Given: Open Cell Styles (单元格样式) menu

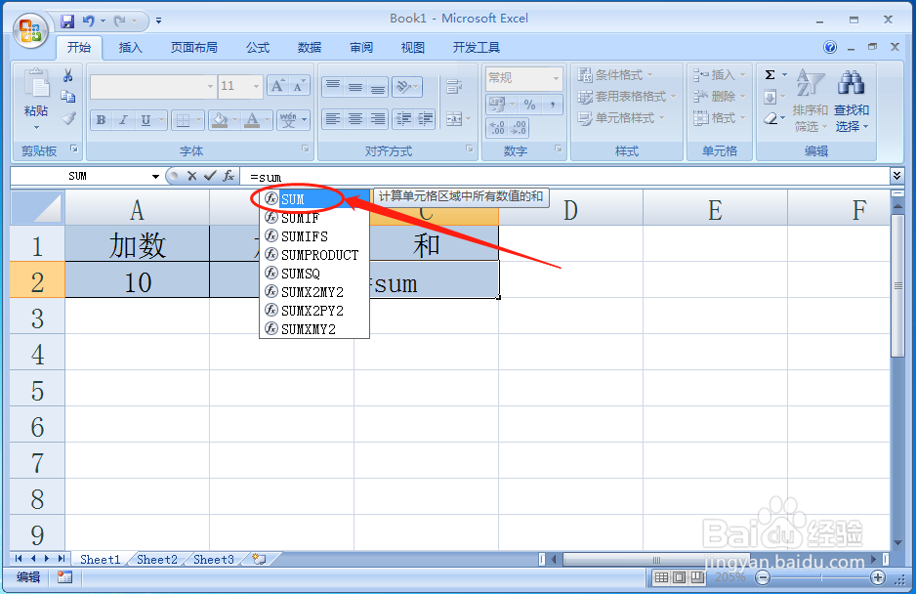Looking at the screenshot, I should (x=621, y=118).
